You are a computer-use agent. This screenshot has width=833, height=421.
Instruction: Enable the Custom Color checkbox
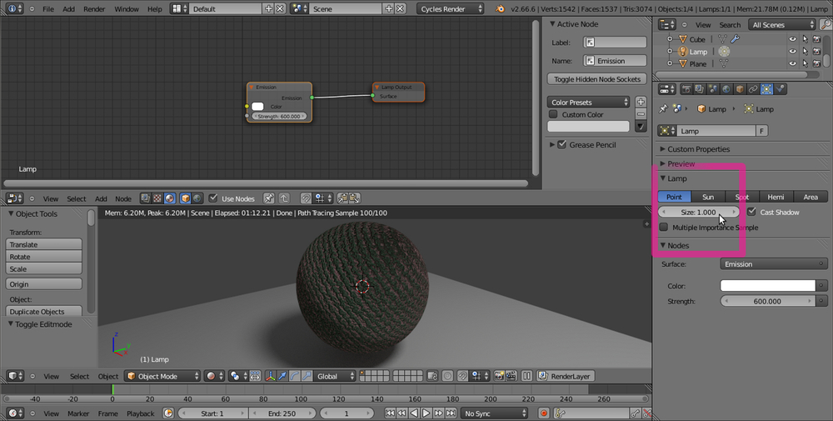point(553,114)
